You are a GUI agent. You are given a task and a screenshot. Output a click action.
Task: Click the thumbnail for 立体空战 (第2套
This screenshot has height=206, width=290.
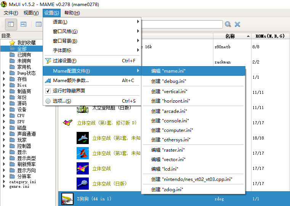(83, 138)
